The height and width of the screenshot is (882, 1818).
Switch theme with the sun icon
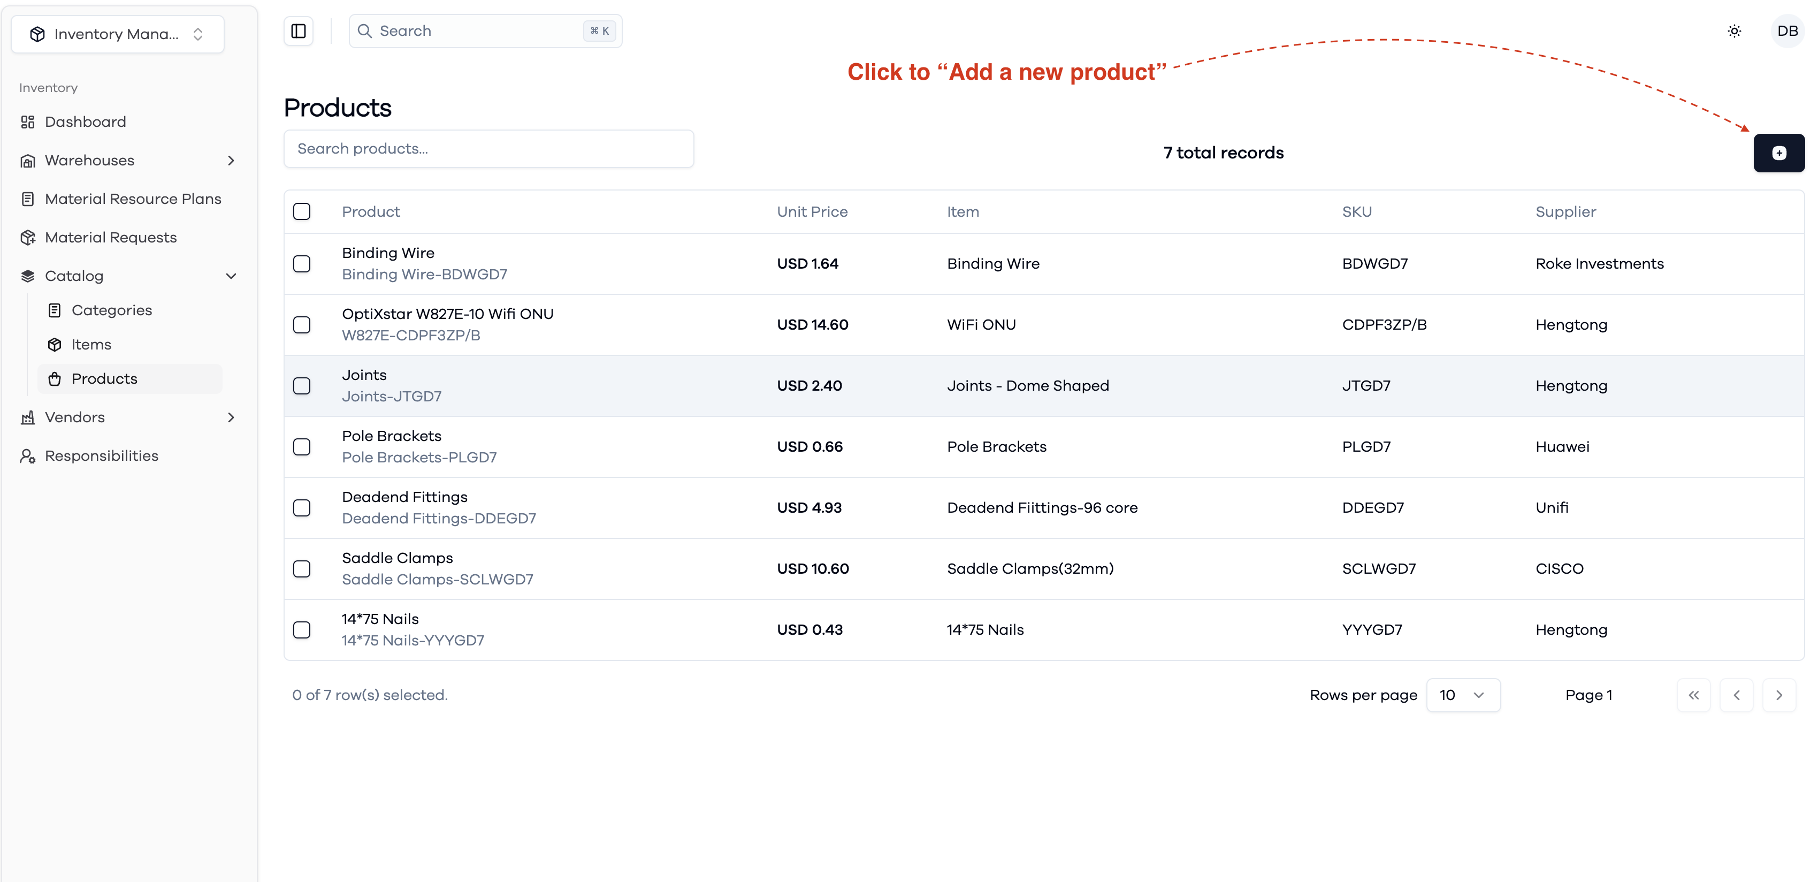pos(1734,31)
